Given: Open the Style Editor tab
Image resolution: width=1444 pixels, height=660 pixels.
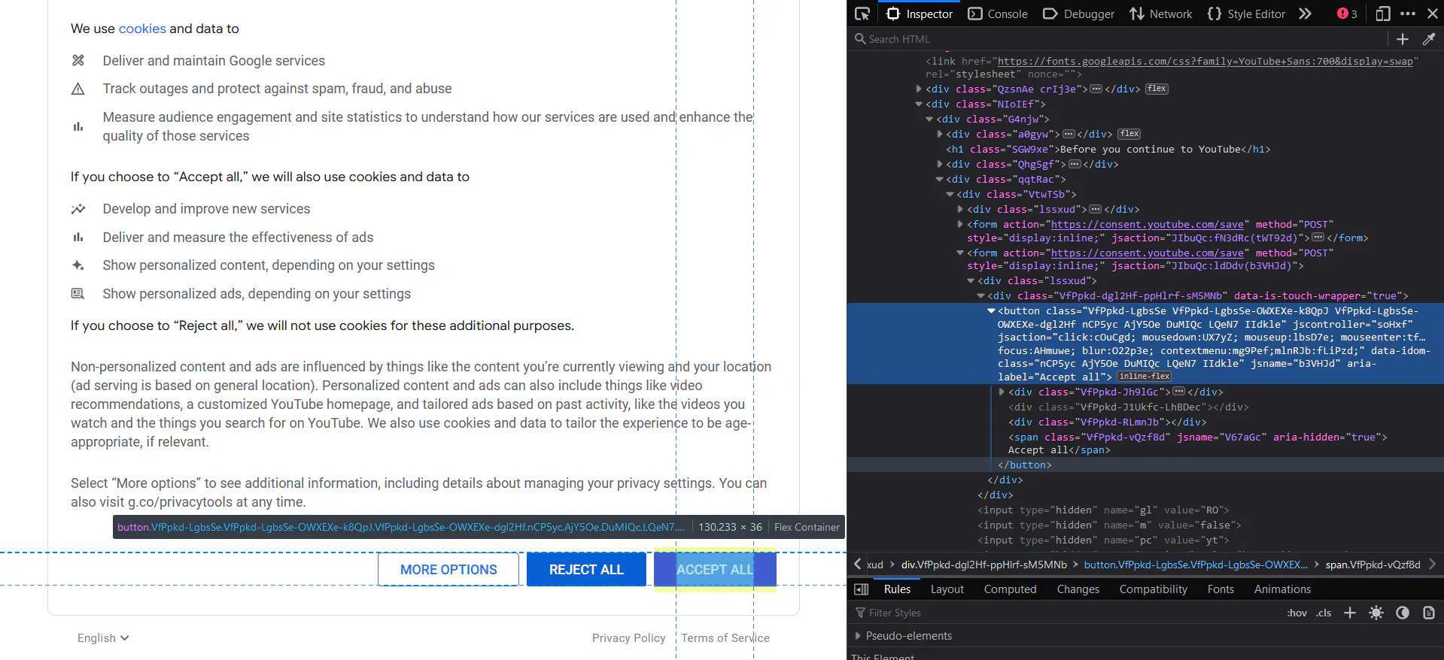Looking at the screenshot, I should tap(1246, 14).
